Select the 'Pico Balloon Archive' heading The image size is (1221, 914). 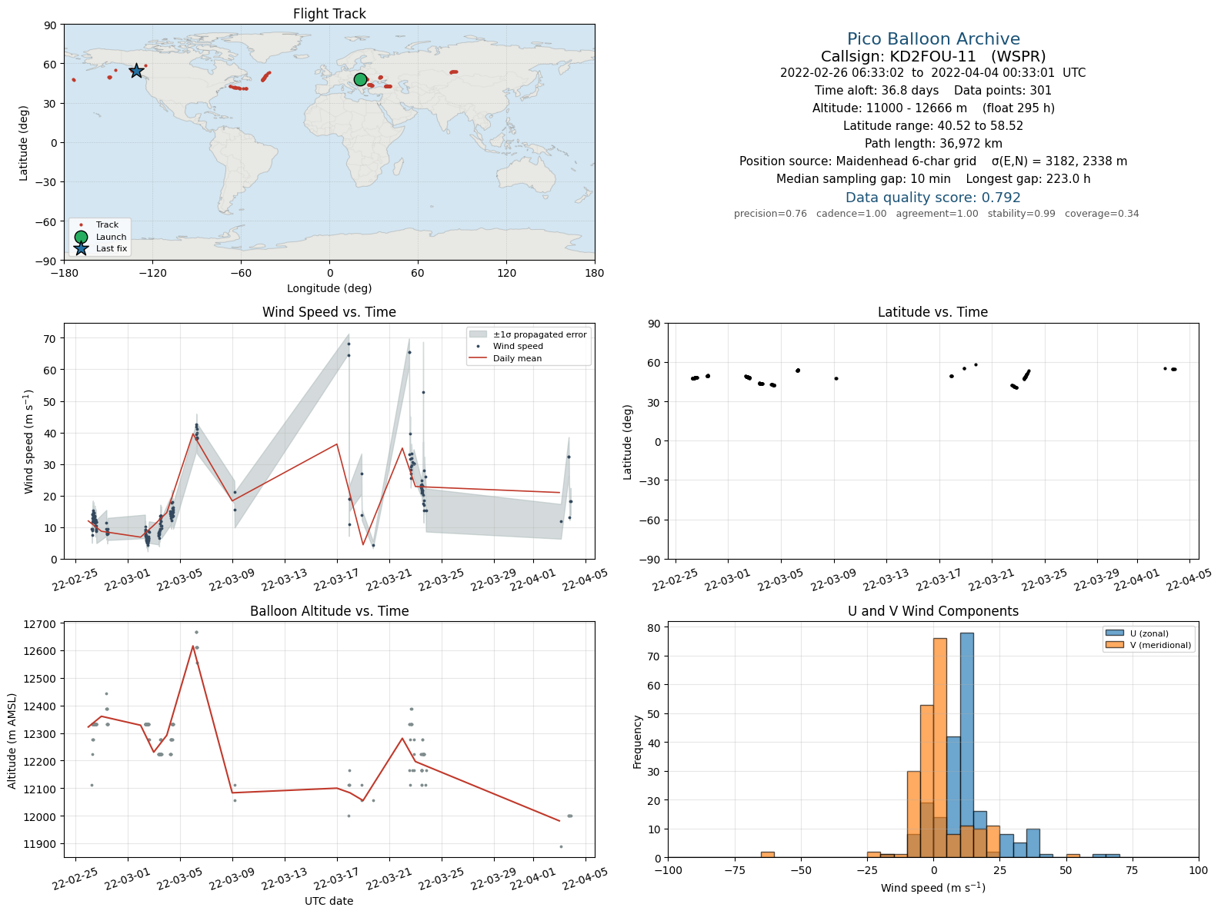pyautogui.click(x=933, y=39)
